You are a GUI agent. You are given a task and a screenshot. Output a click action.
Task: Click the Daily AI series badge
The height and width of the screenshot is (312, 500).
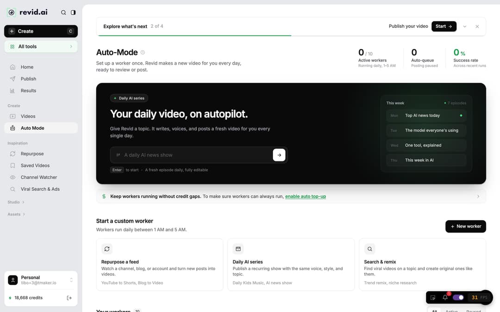pyautogui.click(x=129, y=98)
